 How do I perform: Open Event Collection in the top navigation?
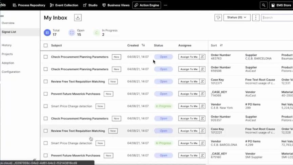pos(64,5)
